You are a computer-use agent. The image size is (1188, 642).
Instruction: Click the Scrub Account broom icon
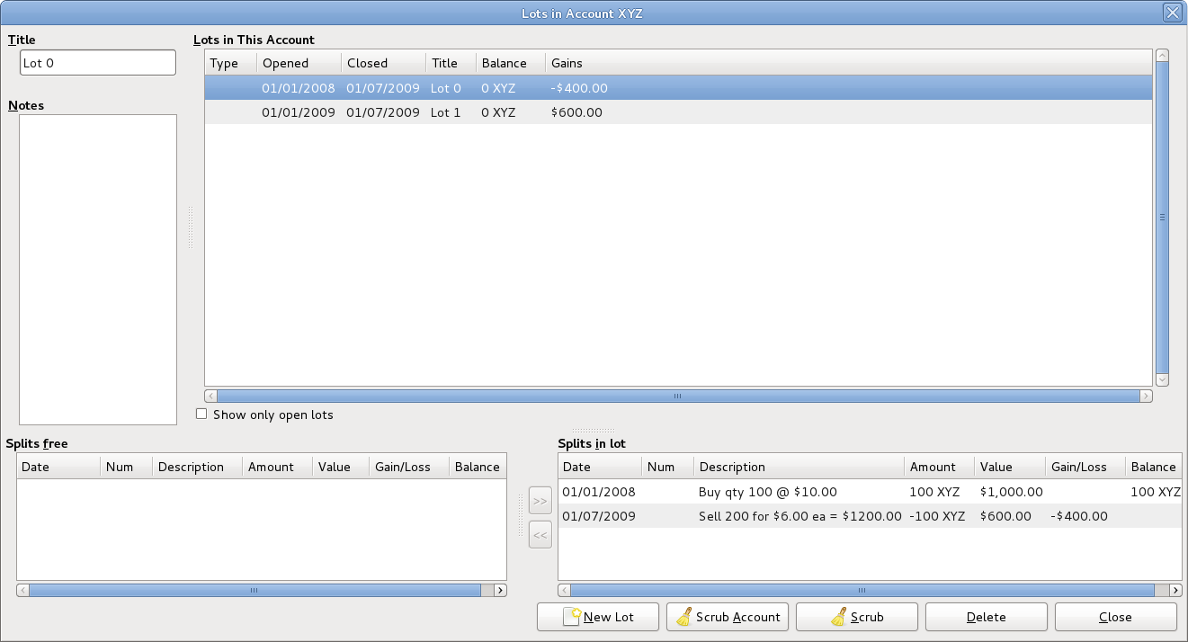pyautogui.click(x=684, y=617)
